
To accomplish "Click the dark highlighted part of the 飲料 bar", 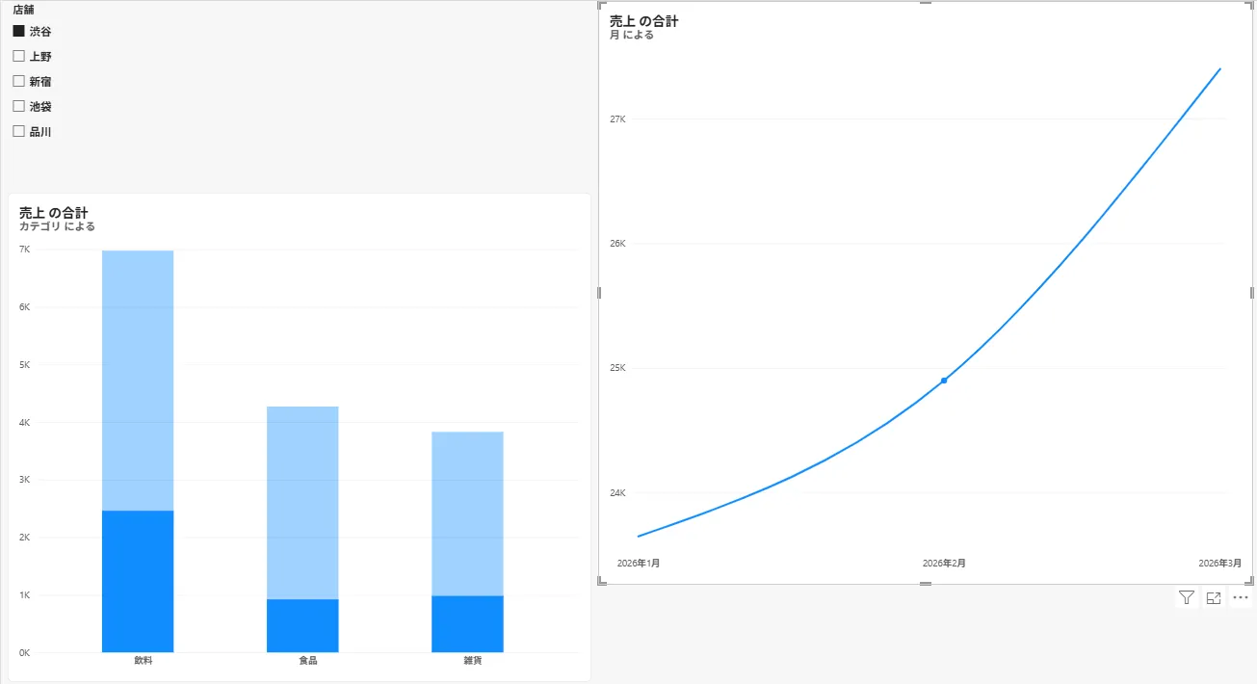I will click(138, 581).
